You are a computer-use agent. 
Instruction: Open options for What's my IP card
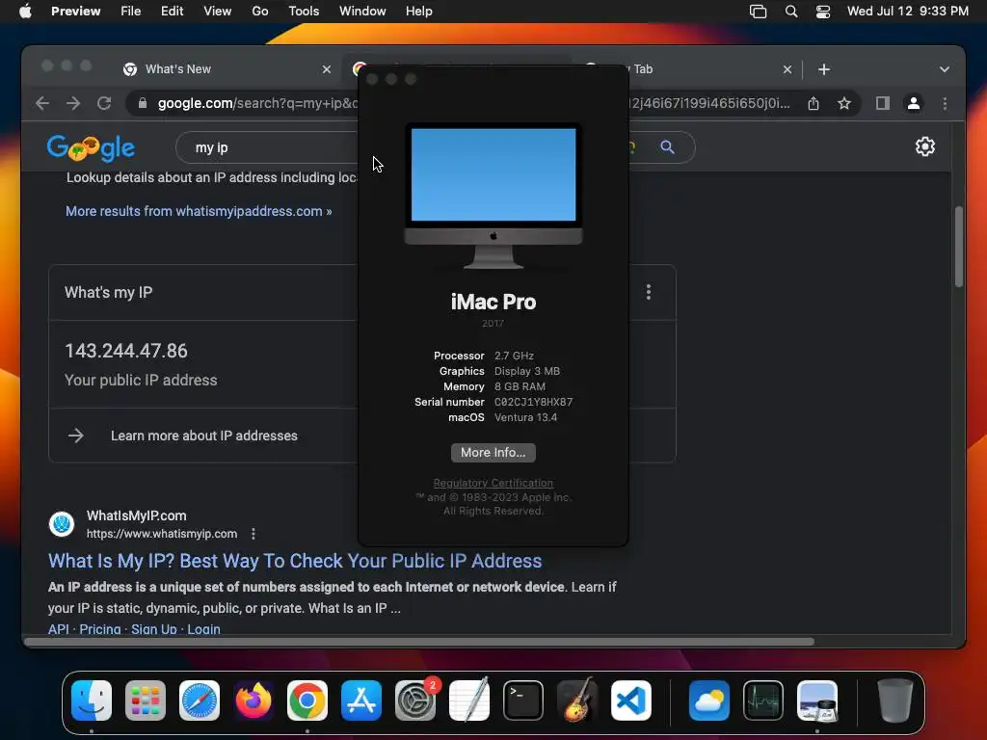tap(649, 292)
